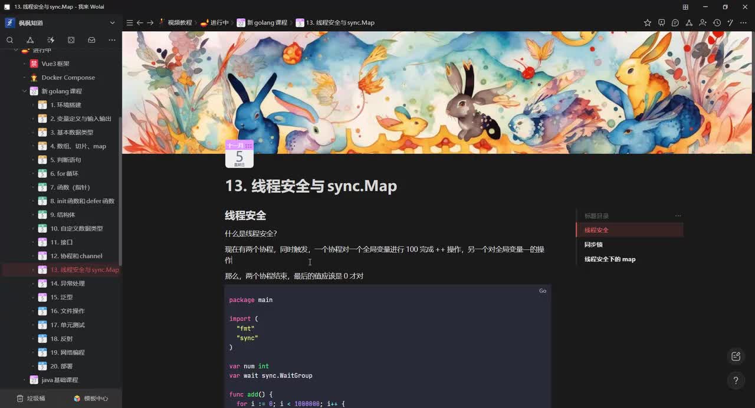This screenshot has height=408, width=755.
Task: Expand the 20. 部署 tree node
Action: (33, 366)
